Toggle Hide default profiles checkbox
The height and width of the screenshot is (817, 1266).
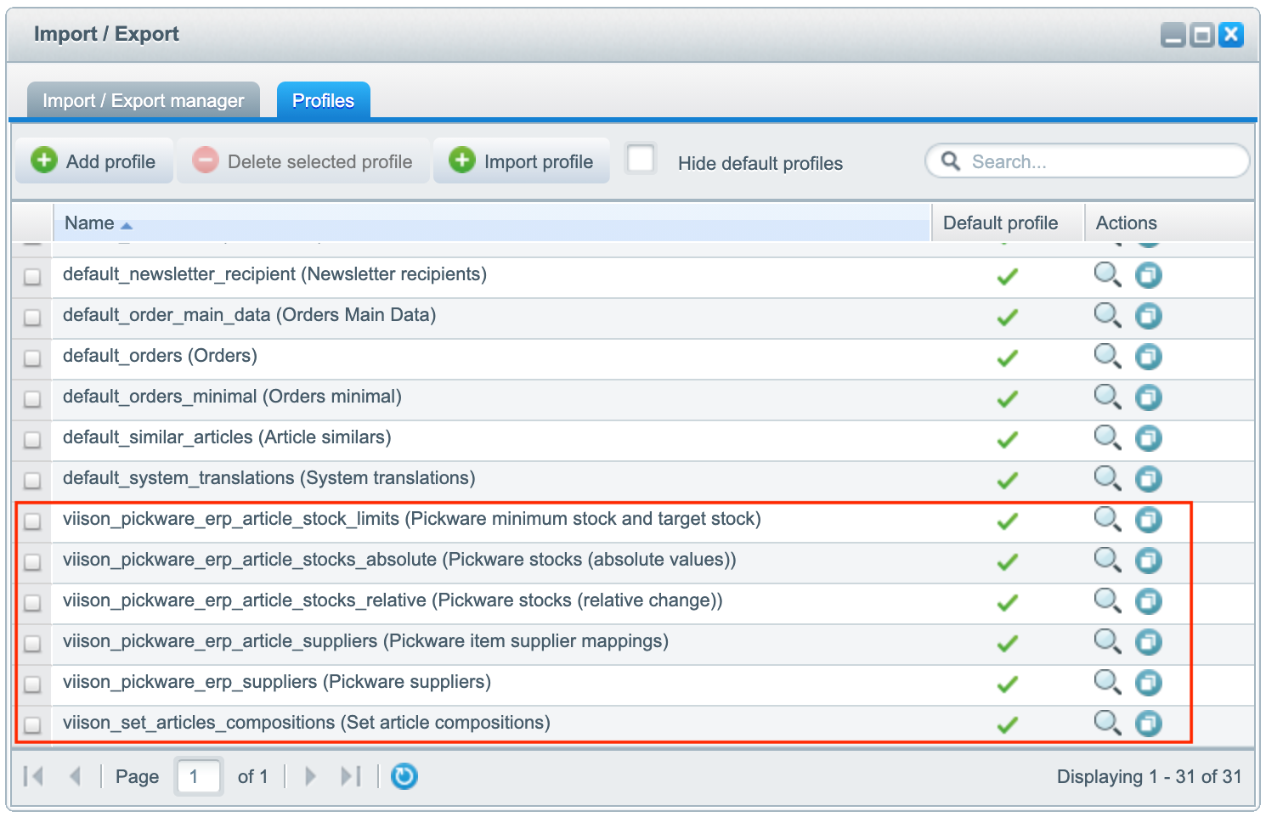coord(641,159)
